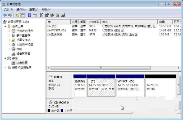Sort by the 文件系统 column header
Viewport: 183px width, 120px height.
(x=94, y=22)
